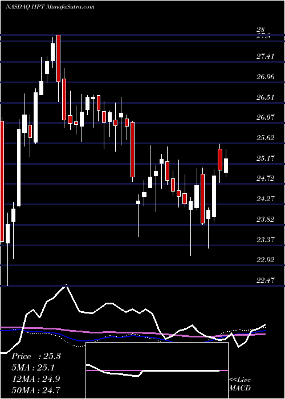The height and width of the screenshot is (399, 285).
Task: Select the 24.27 price axis label
Action: point(265,199)
